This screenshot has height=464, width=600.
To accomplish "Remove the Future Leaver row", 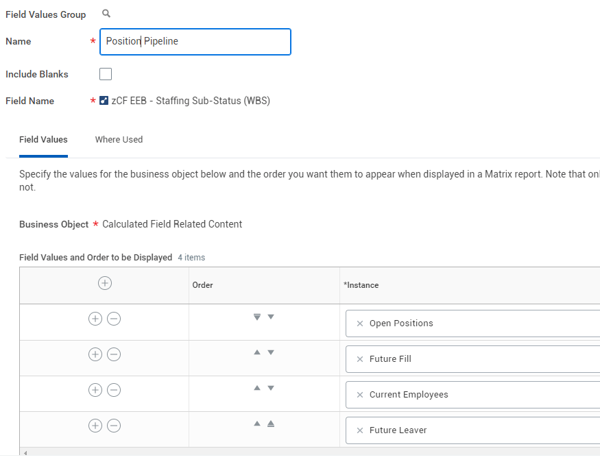I will tap(114, 426).
